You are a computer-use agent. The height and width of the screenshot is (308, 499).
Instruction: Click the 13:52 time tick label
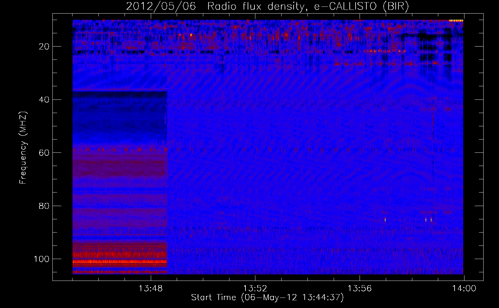pyautogui.click(x=255, y=289)
